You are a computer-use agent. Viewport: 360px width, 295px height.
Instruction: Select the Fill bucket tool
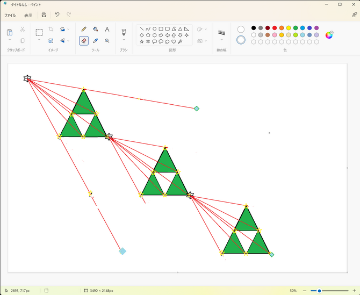[x=95, y=30]
